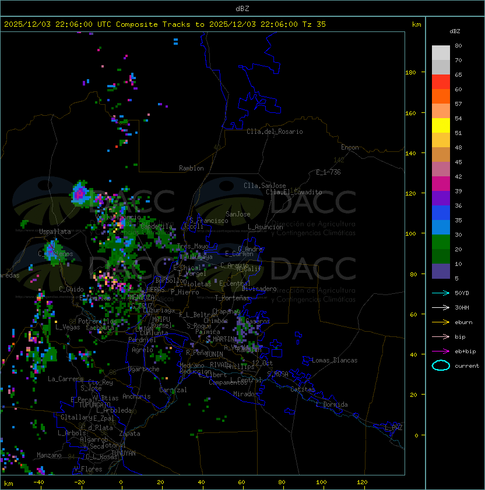485x490 pixels.
Task: Click the yellow eburn arrow in legend
Action: 441,322
